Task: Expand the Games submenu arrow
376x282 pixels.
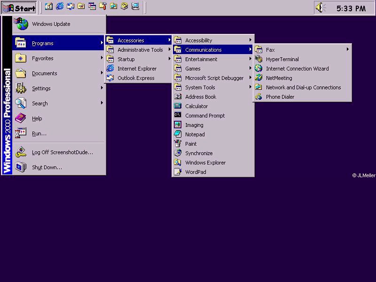Action: (250, 68)
